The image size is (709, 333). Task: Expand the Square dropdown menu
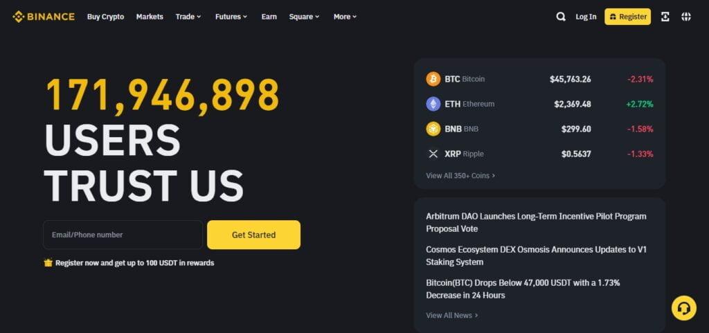(x=304, y=17)
